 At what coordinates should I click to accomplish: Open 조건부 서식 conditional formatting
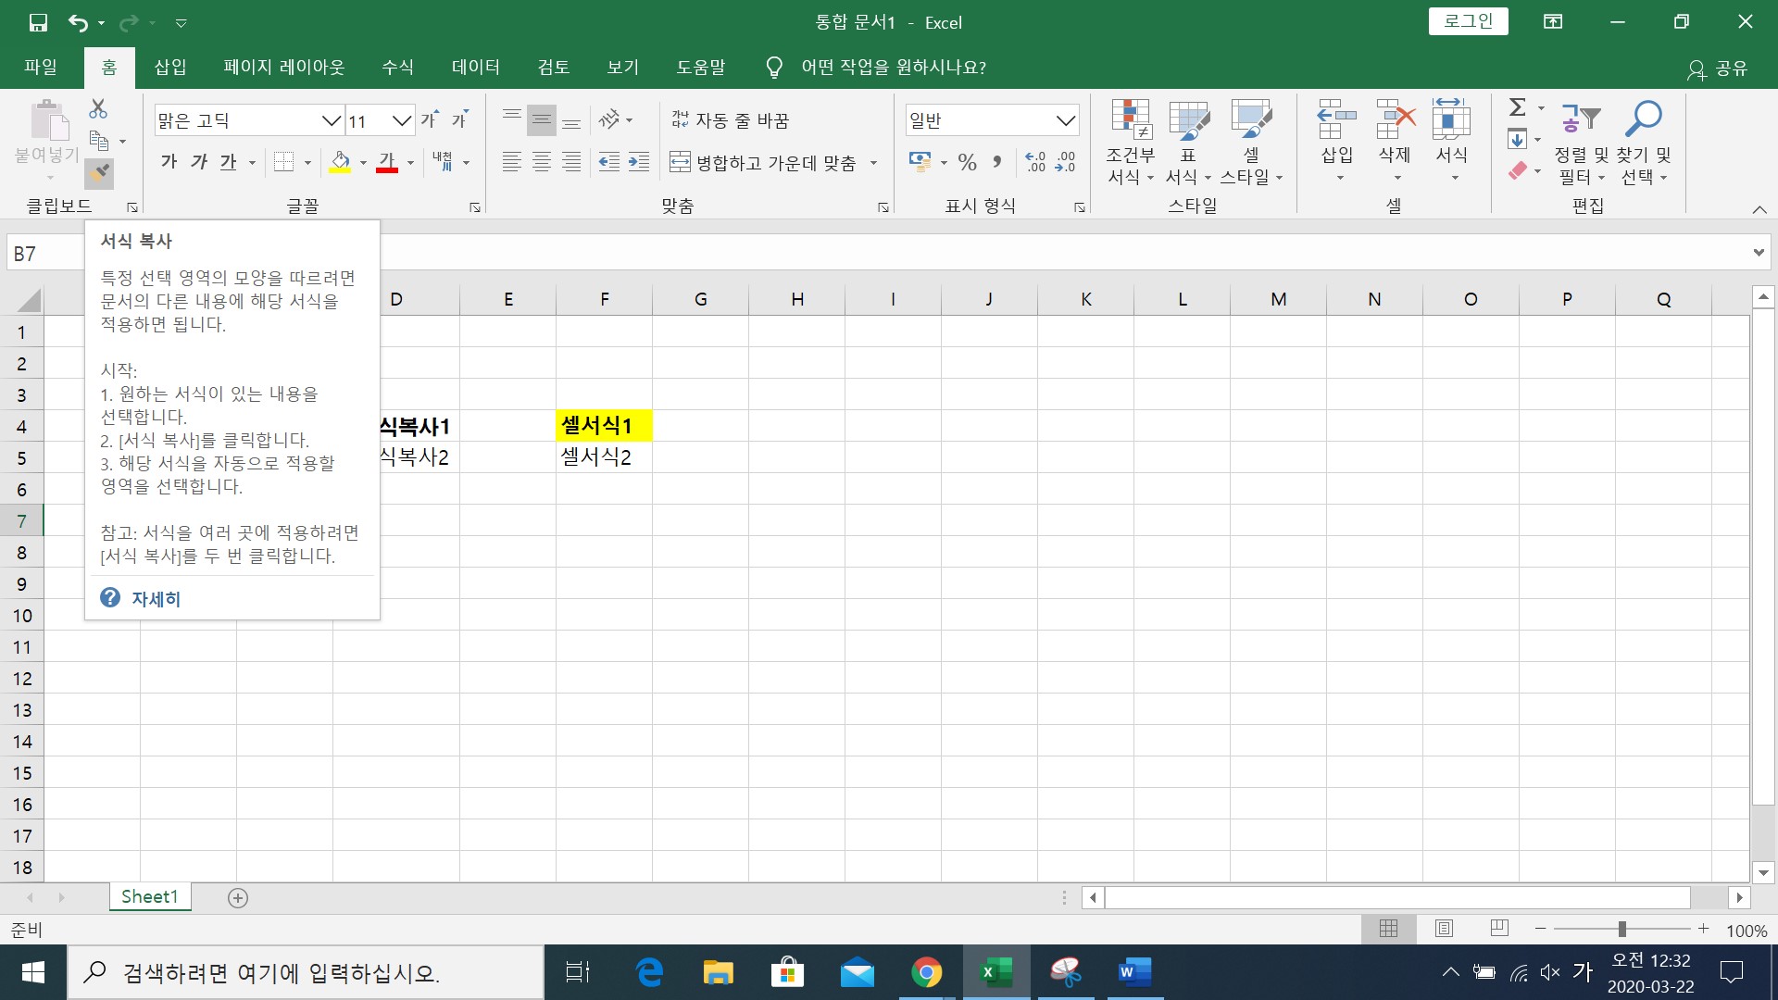click(1131, 141)
